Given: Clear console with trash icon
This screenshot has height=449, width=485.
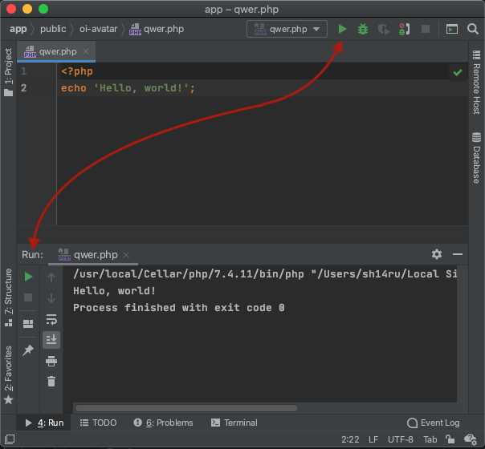Looking at the screenshot, I should click(x=51, y=382).
